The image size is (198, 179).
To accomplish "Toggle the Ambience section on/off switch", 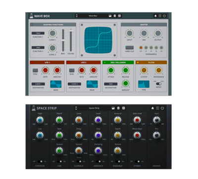I will pos(98,162).
